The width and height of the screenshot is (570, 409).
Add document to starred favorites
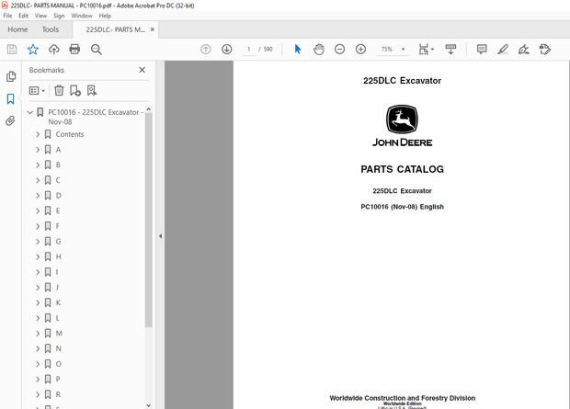pos(33,49)
